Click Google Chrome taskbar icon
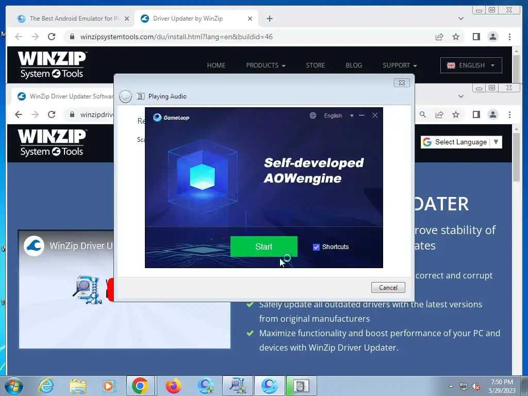This screenshot has height=396, width=528. (140, 386)
